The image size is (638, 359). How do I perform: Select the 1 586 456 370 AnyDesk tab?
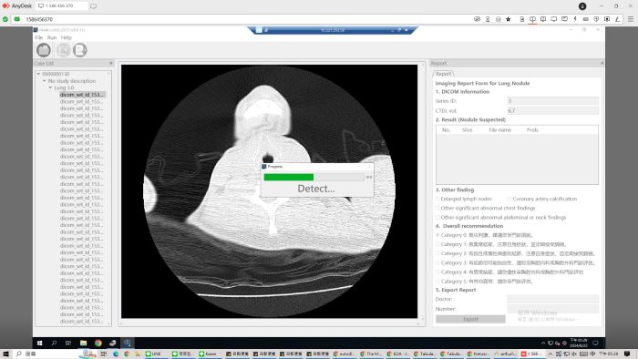pos(62,6)
